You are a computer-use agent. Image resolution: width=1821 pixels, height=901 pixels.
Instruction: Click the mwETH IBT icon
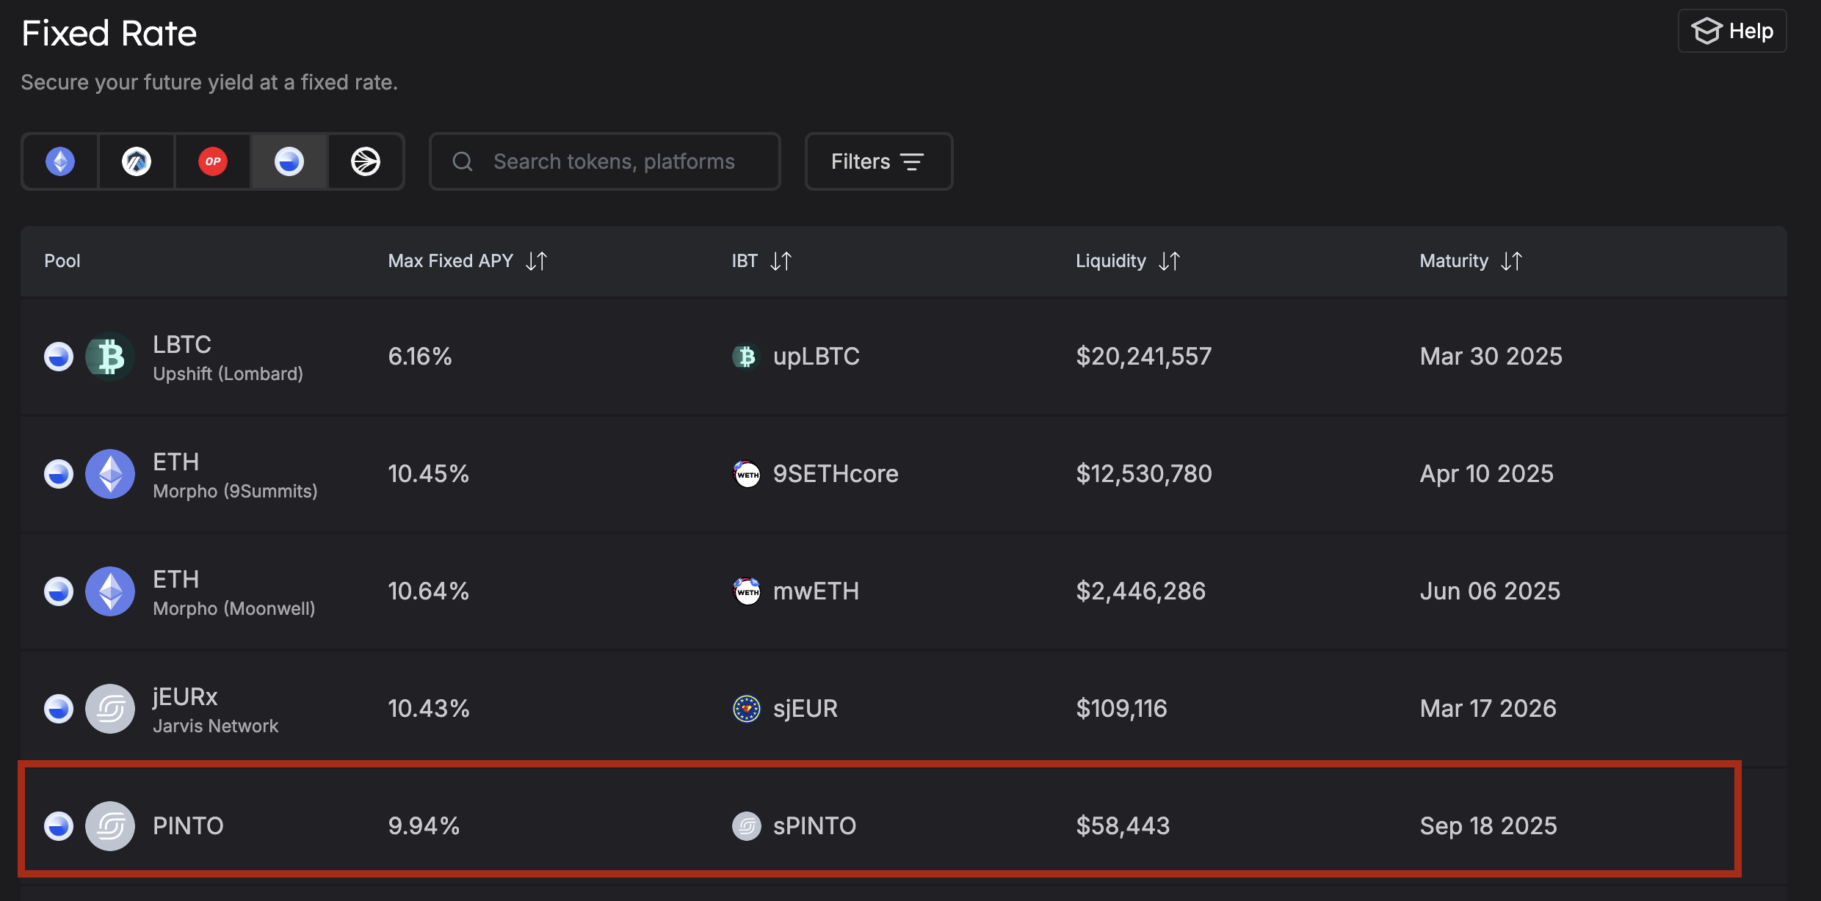[747, 591]
